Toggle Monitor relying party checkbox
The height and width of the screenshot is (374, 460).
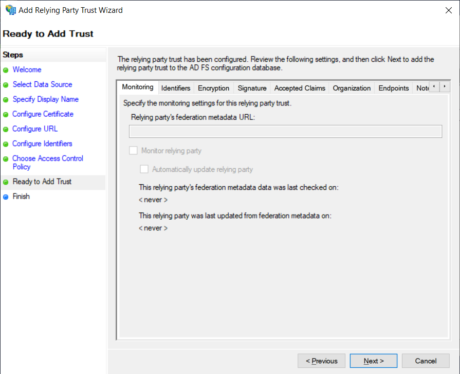tap(134, 151)
